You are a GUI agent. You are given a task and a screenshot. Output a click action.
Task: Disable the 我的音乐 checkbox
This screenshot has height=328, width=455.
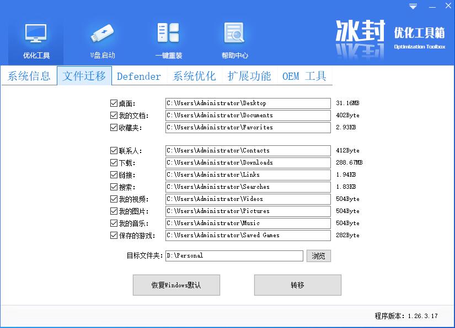tap(114, 223)
